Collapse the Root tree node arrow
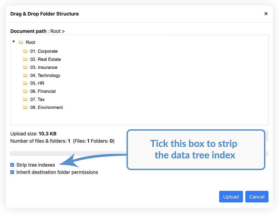The height and width of the screenshot is (215, 279). coord(14,42)
